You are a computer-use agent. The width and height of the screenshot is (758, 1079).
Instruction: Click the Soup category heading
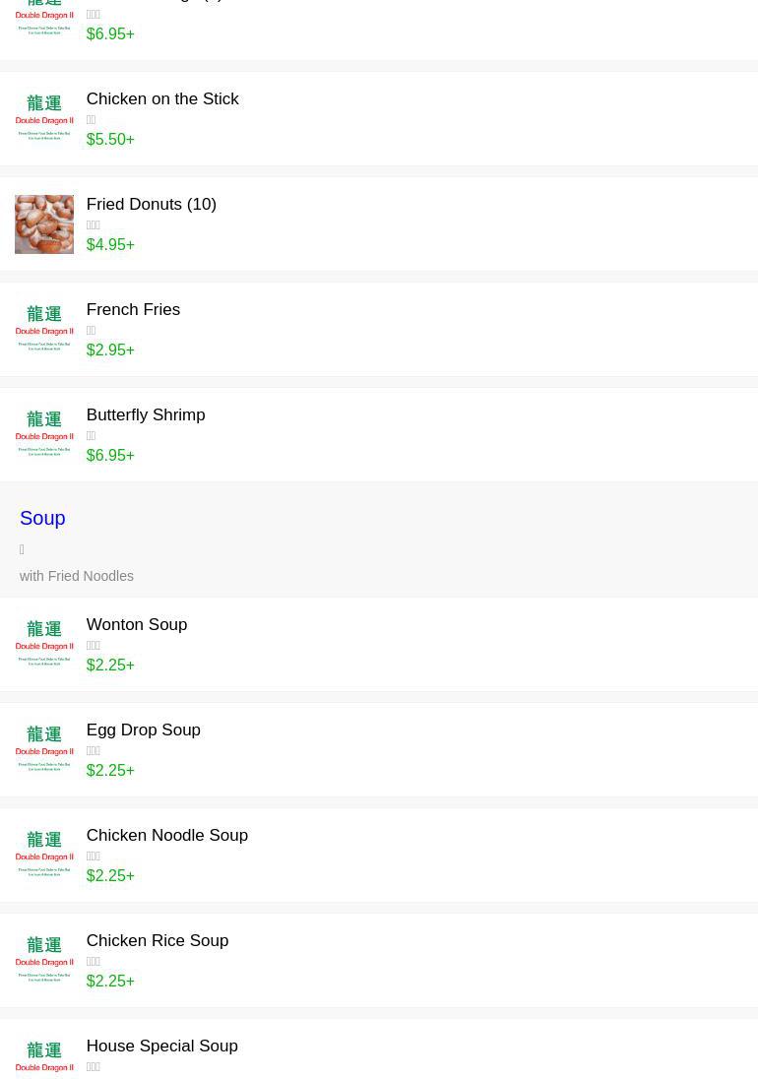(42, 518)
